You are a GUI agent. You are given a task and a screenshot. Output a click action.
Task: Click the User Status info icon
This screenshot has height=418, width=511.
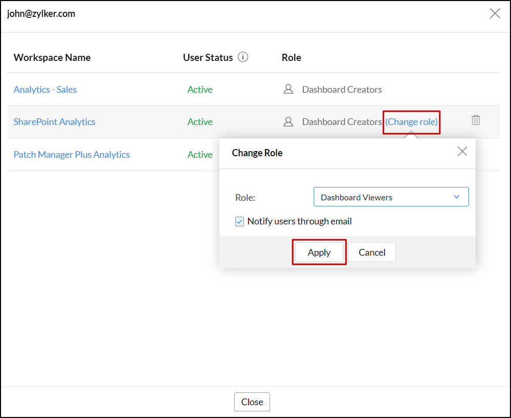pos(243,57)
